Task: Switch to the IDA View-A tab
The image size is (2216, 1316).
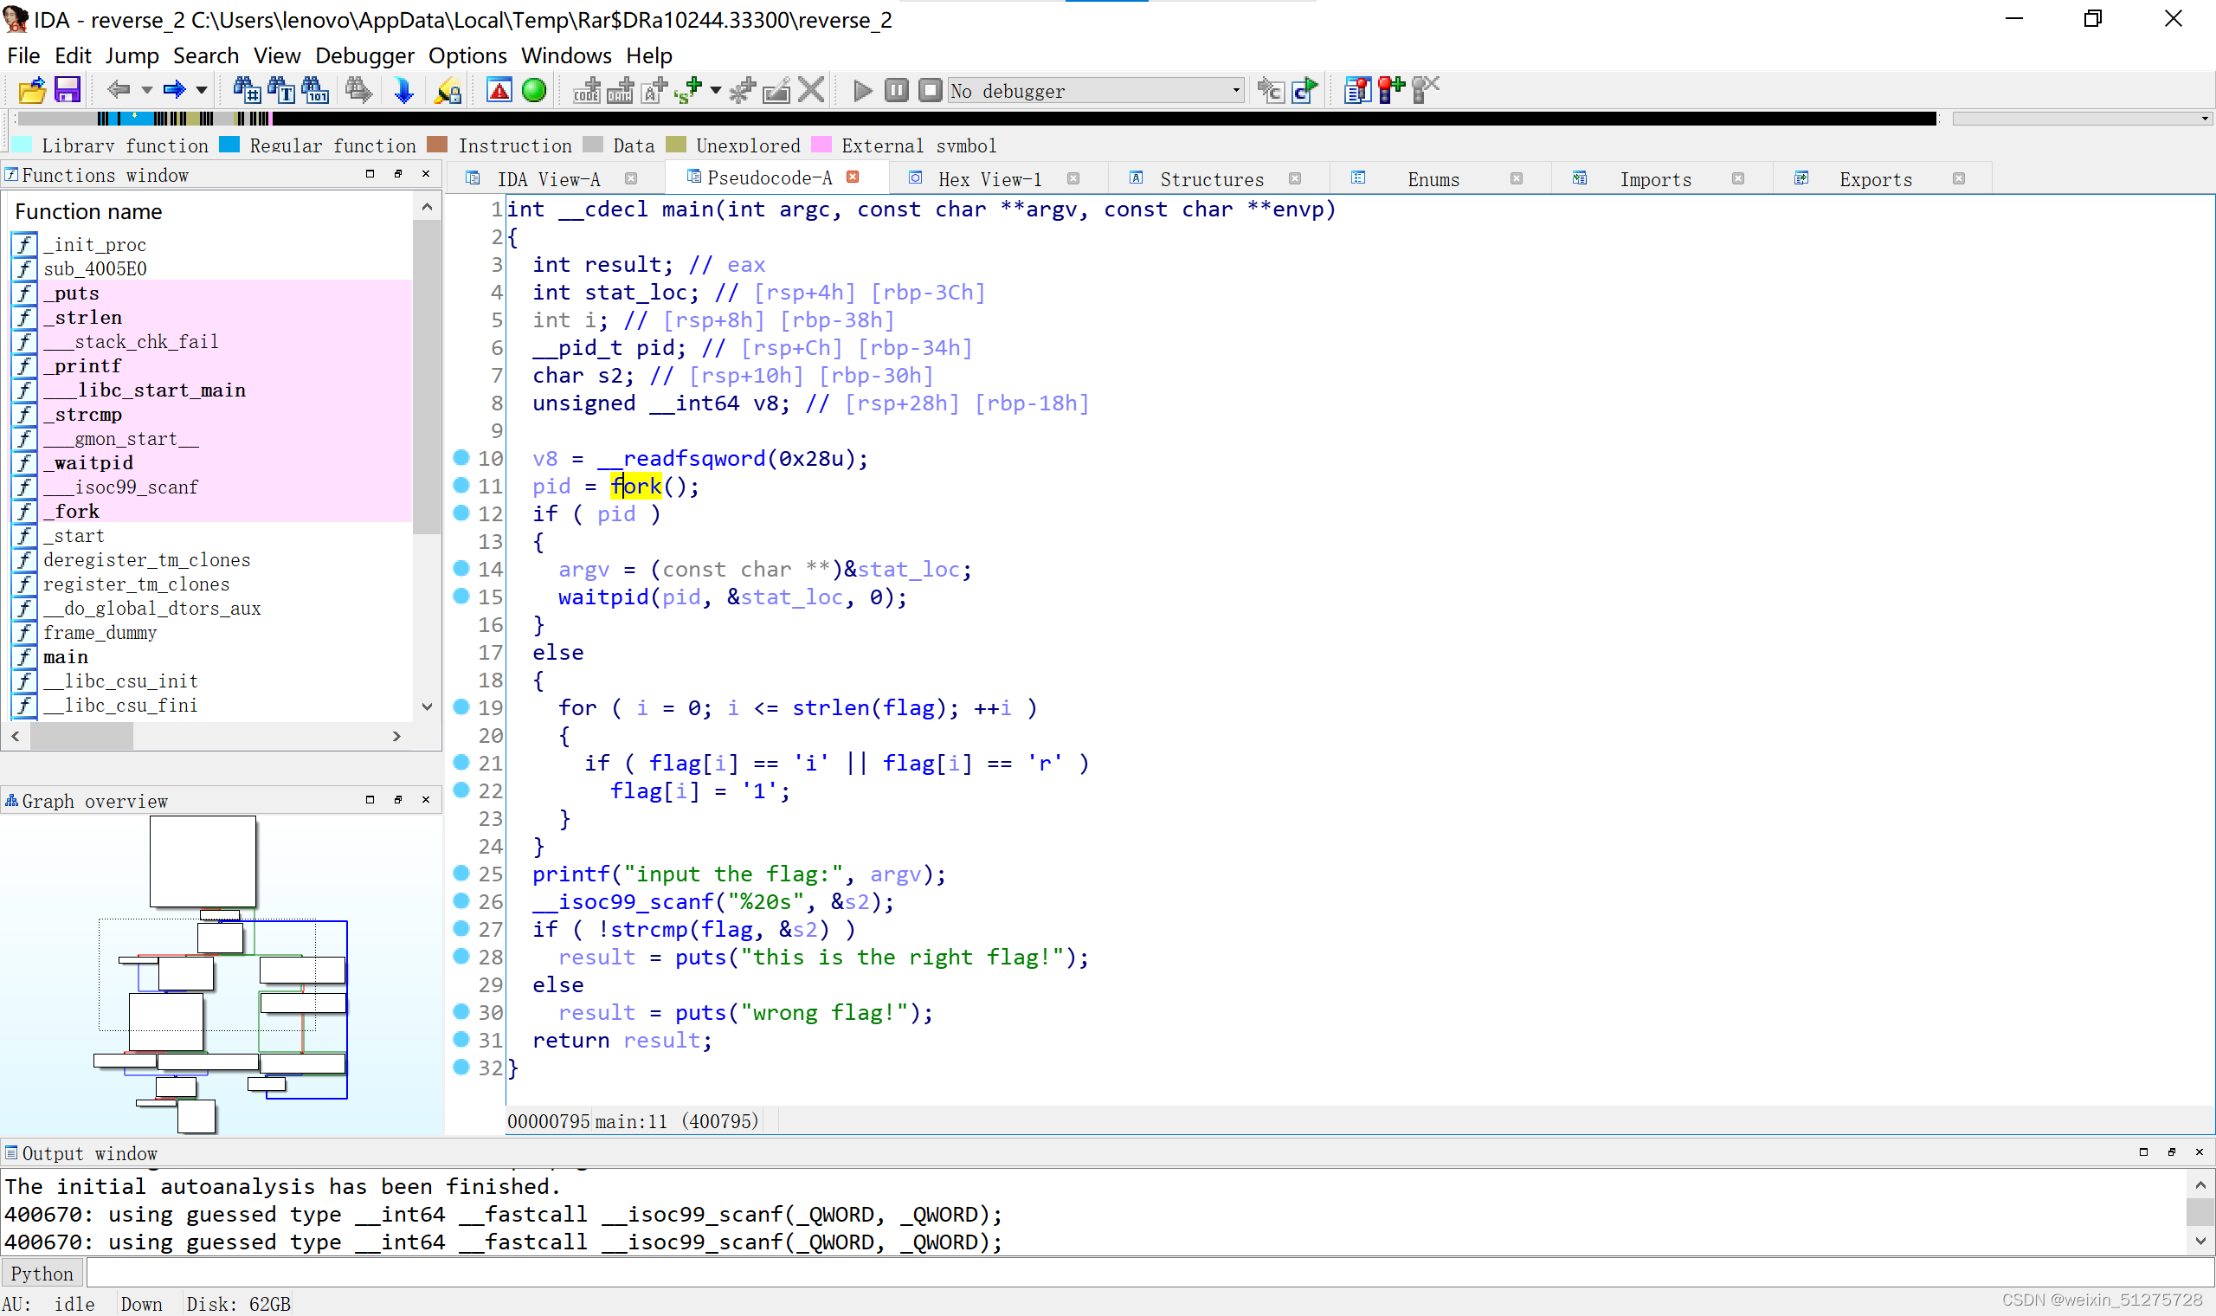Action: click(x=549, y=180)
